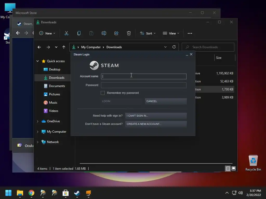Open the New dropdown in toolbar
The image size is (266, 199).
click(47, 33)
